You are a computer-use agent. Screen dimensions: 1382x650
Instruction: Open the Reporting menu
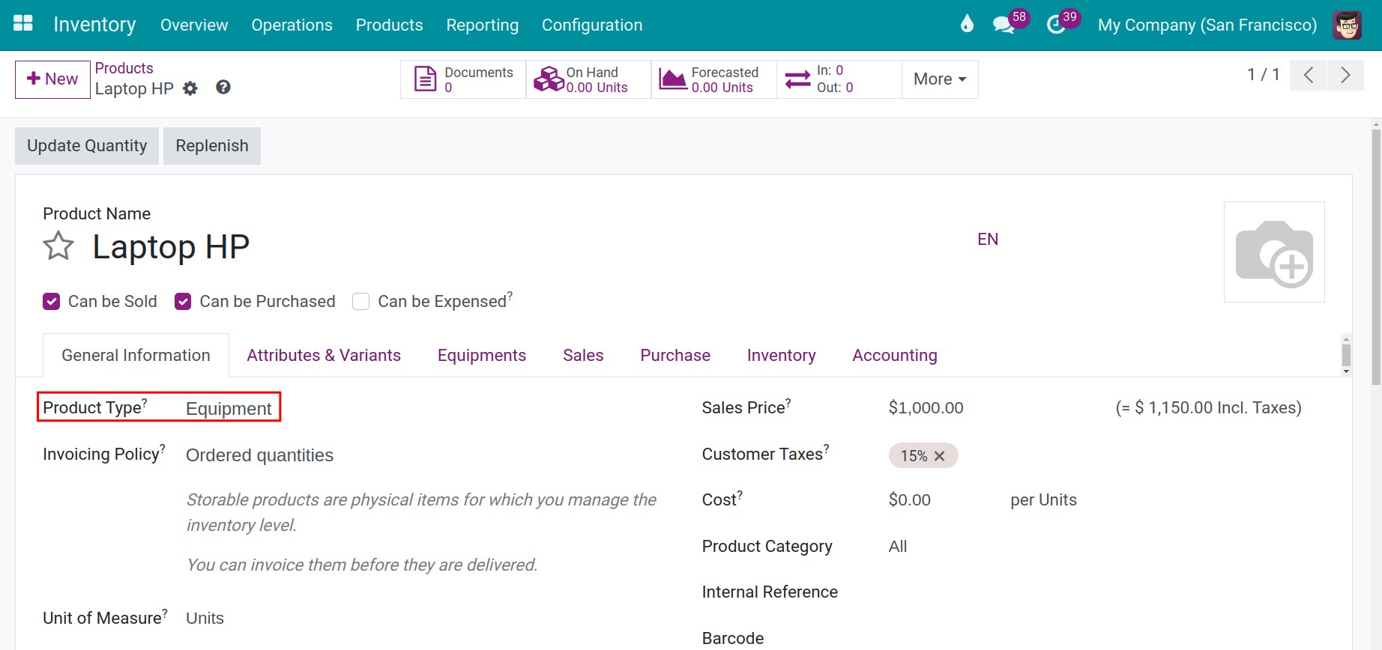pos(482,25)
